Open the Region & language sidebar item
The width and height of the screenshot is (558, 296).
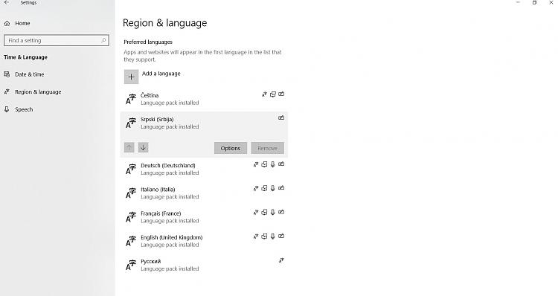[x=33, y=91]
